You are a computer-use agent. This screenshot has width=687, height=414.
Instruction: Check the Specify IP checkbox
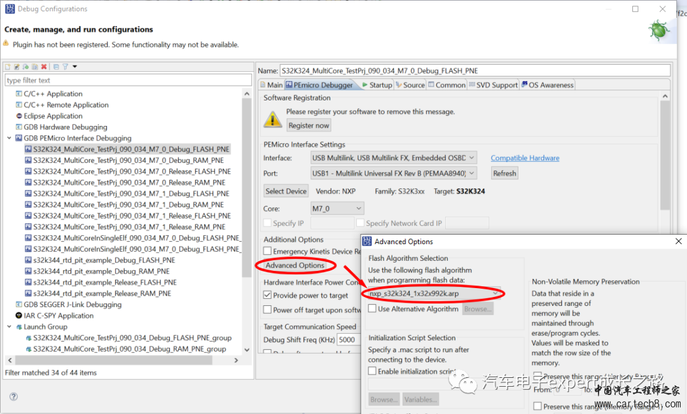pos(267,223)
